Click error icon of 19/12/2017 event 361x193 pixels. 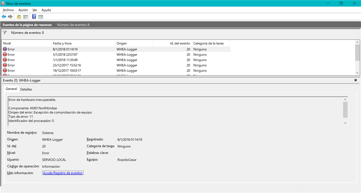(5, 71)
